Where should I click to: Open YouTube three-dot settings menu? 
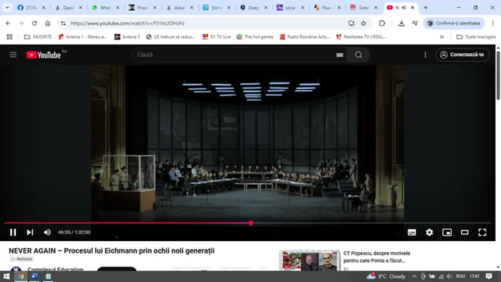pyautogui.click(x=425, y=55)
